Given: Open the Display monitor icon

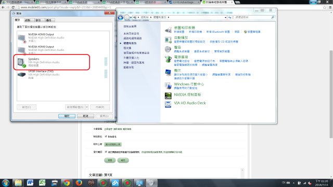Looking at the screenshot, I should [x=168, y=72].
